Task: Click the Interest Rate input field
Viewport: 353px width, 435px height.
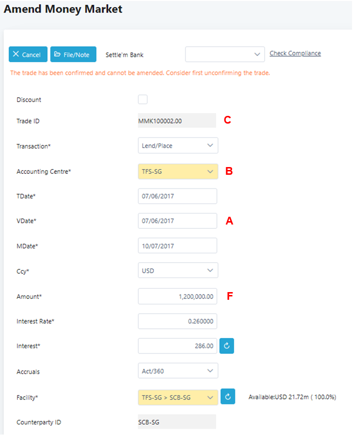Action: (x=177, y=321)
